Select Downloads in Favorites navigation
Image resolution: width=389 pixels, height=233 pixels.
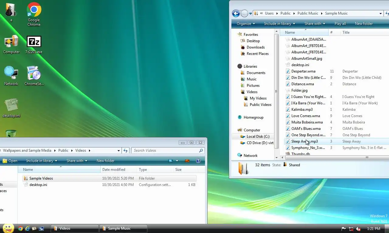click(x=256, y=47)
